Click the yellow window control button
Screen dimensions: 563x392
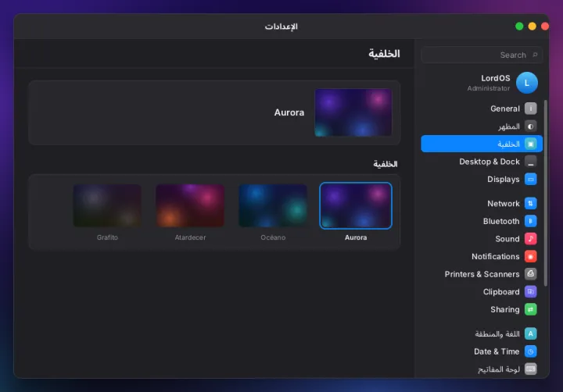(x=533, y=27)
